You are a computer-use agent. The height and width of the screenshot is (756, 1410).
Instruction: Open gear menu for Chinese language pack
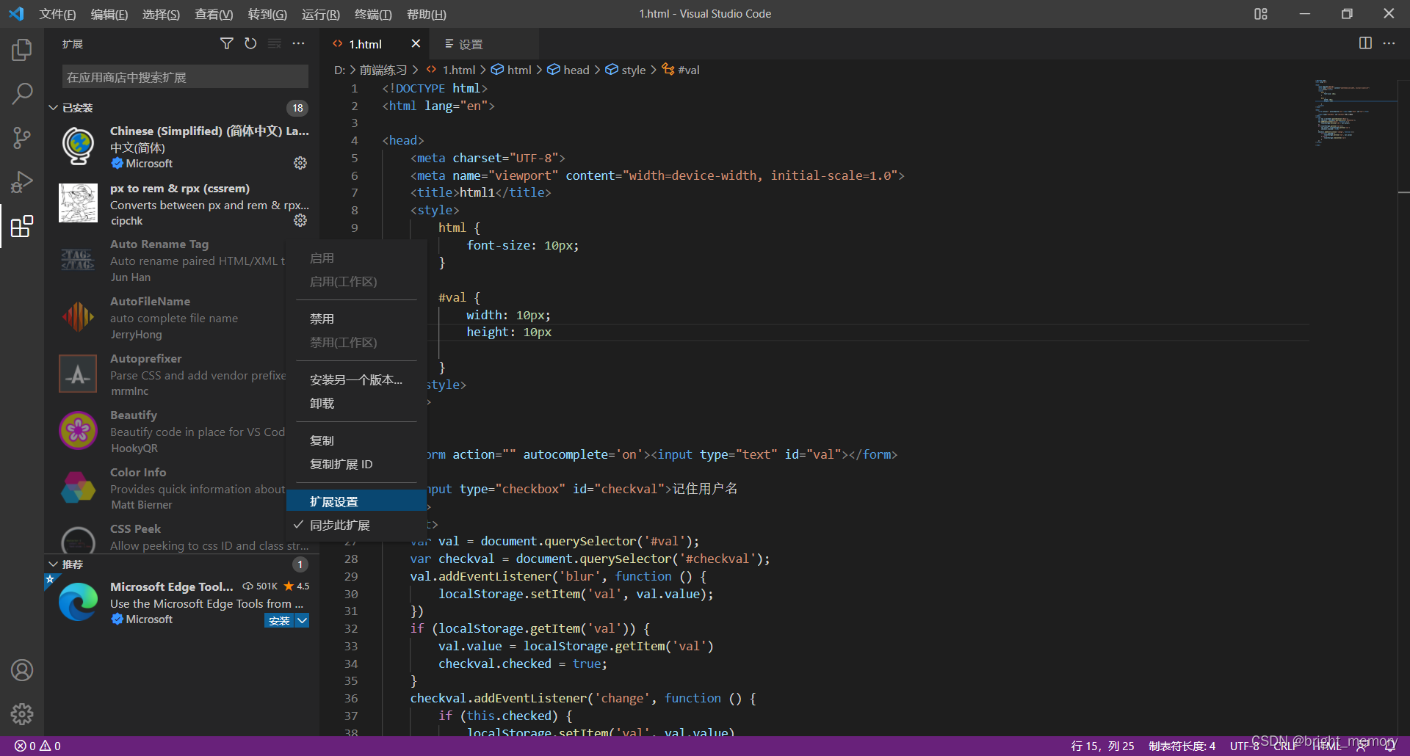(x=300, y=163)
